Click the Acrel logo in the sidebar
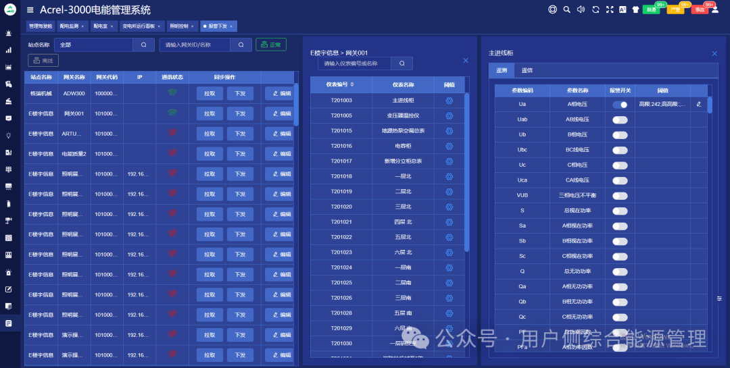The height and width of the screenshot is (368, 730). tap(9, 9)
